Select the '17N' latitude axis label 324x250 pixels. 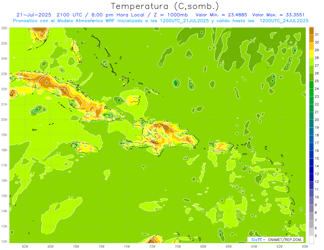point(4,165)
